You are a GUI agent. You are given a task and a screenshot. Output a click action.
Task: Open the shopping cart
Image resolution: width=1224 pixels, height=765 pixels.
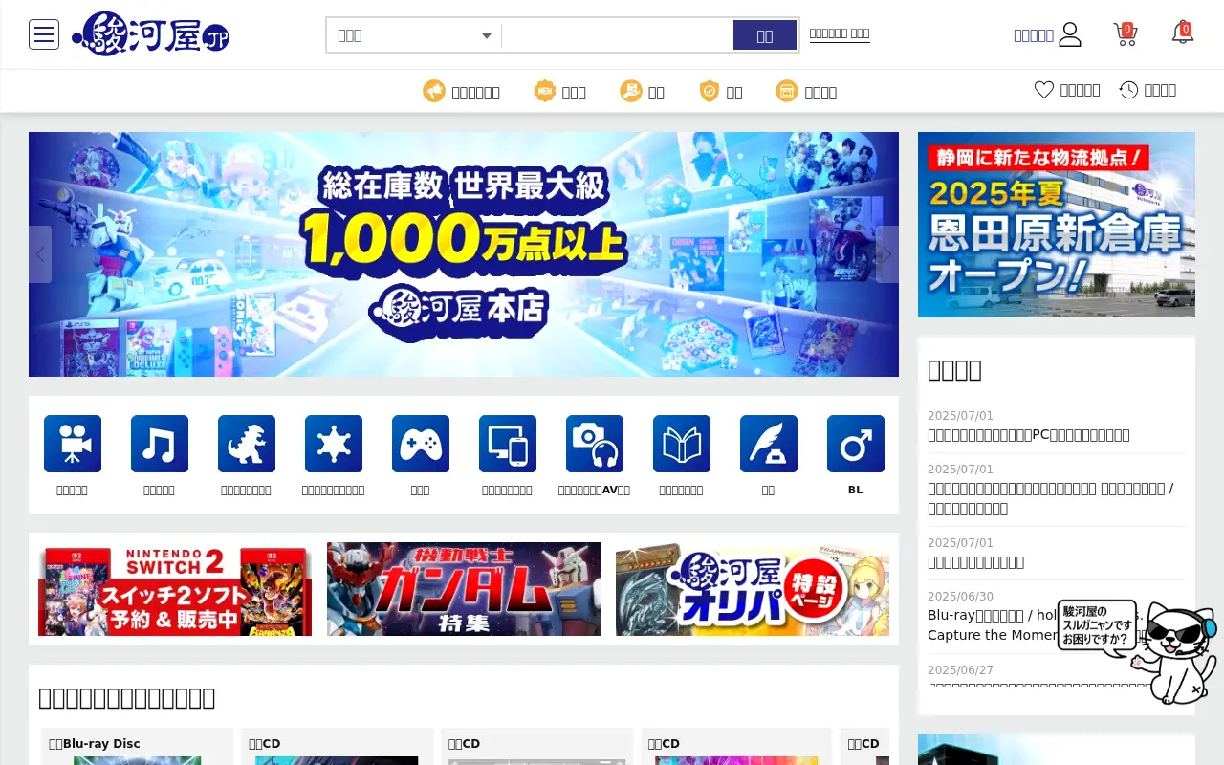tap(1126, 34)
